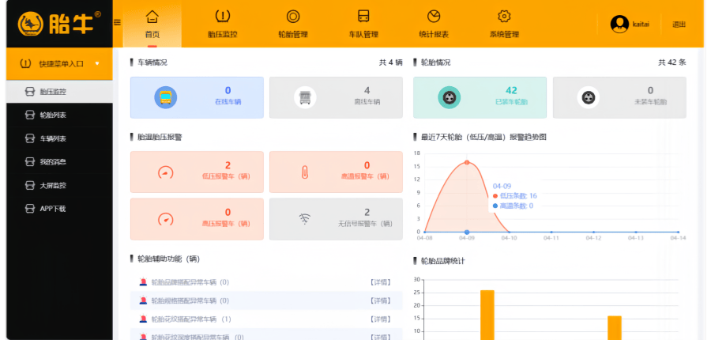This screenshot has height=340, width=711.
Task: Click 详情 for 轮胎品牌搭配异常车辆
Action: coord(380,282)
